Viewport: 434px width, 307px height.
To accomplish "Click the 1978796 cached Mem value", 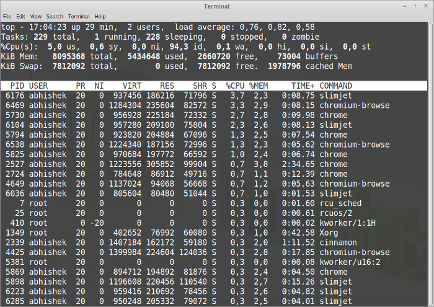I will [x=284, y=66].
